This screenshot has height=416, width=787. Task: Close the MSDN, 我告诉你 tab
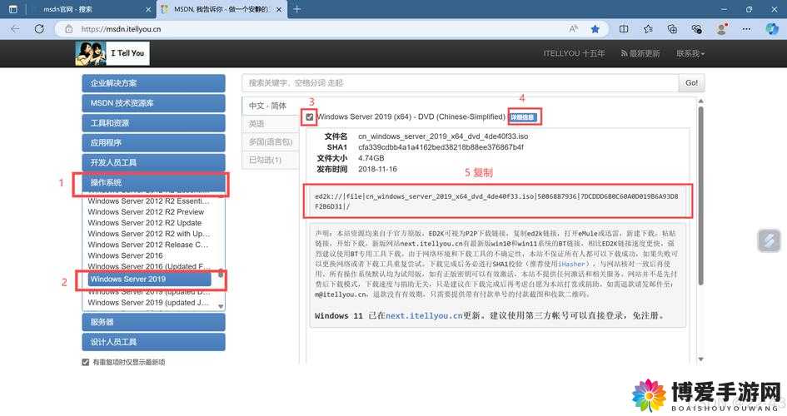pyautogui.click(x=280, y=9)
